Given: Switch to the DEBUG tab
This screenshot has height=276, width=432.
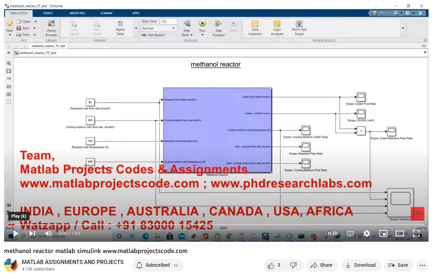Looking at the screenshot, I should pyautogui.click(x=48, y=13).
